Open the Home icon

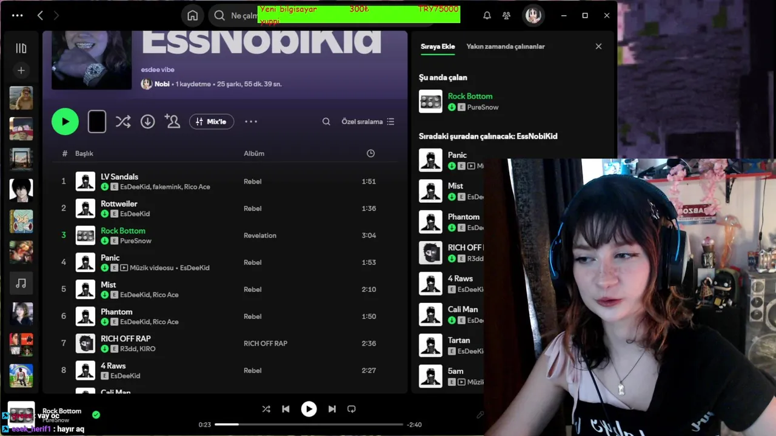[193, 16]
